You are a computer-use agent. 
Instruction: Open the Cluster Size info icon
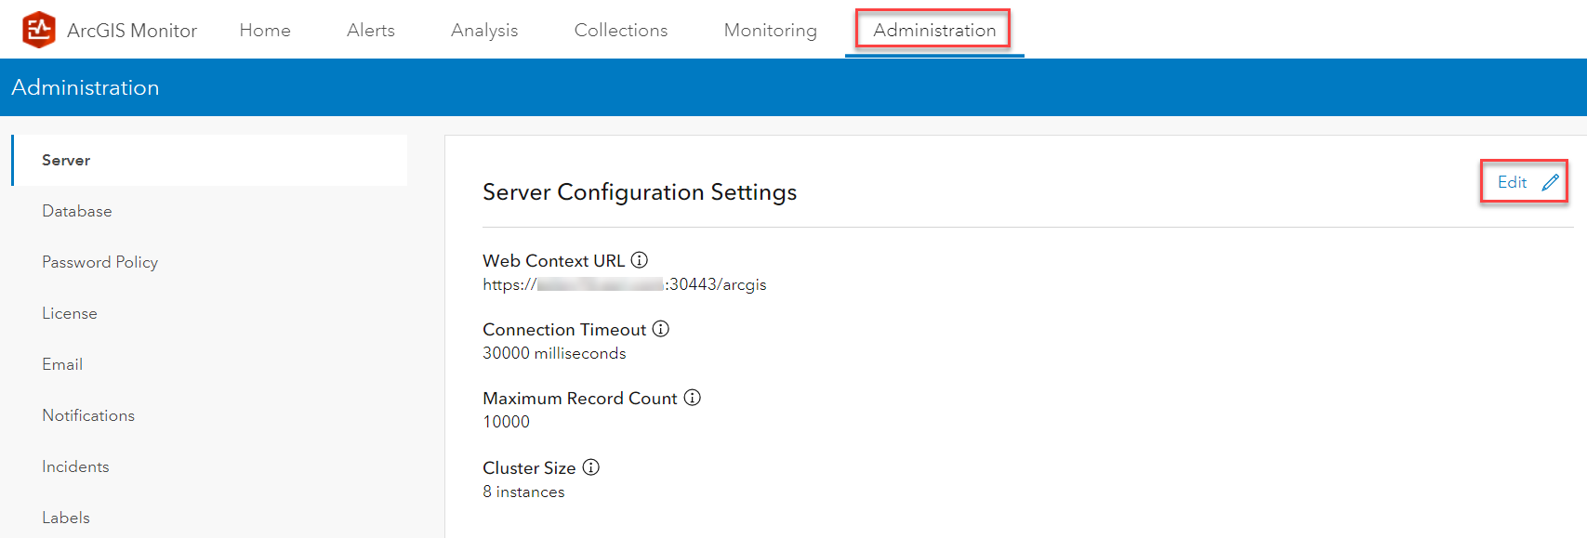coord(591,467)
